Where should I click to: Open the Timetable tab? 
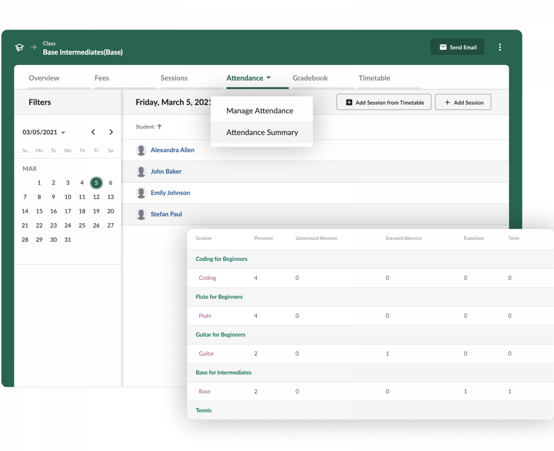click(374, 78)
